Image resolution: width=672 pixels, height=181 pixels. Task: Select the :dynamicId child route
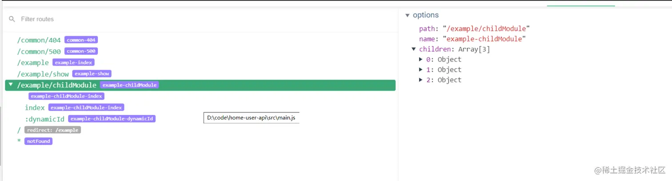click(x=44, y=119)
